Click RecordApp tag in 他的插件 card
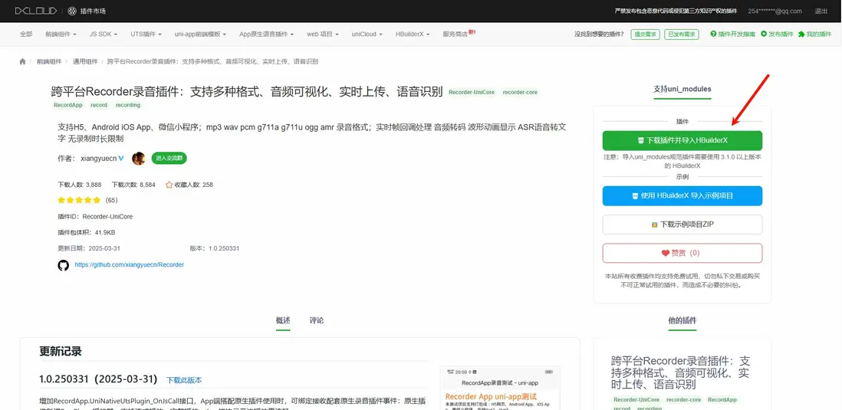Screen dimensions: 842x410 pyautogui.click(x=722, y=400)
